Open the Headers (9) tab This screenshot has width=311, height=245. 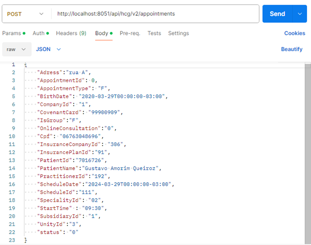coord(71,33)
